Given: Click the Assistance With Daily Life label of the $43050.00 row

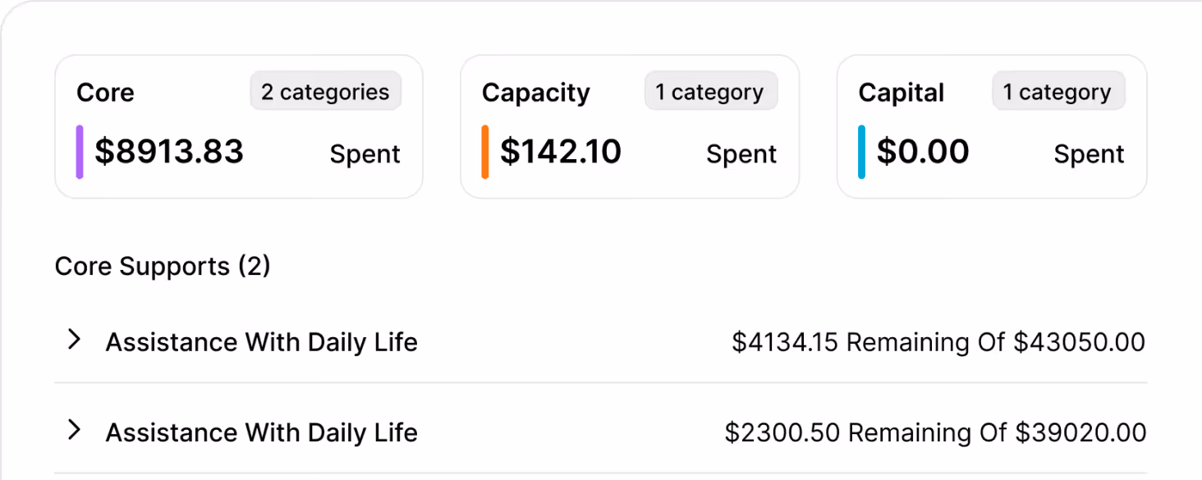Looking at the screenshot, I should (261, 342).
